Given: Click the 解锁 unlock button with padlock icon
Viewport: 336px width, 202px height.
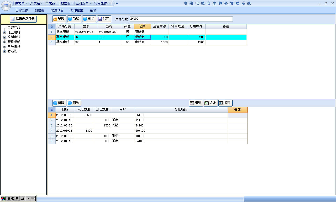Looking at the screenshot, I should point(59,19).
